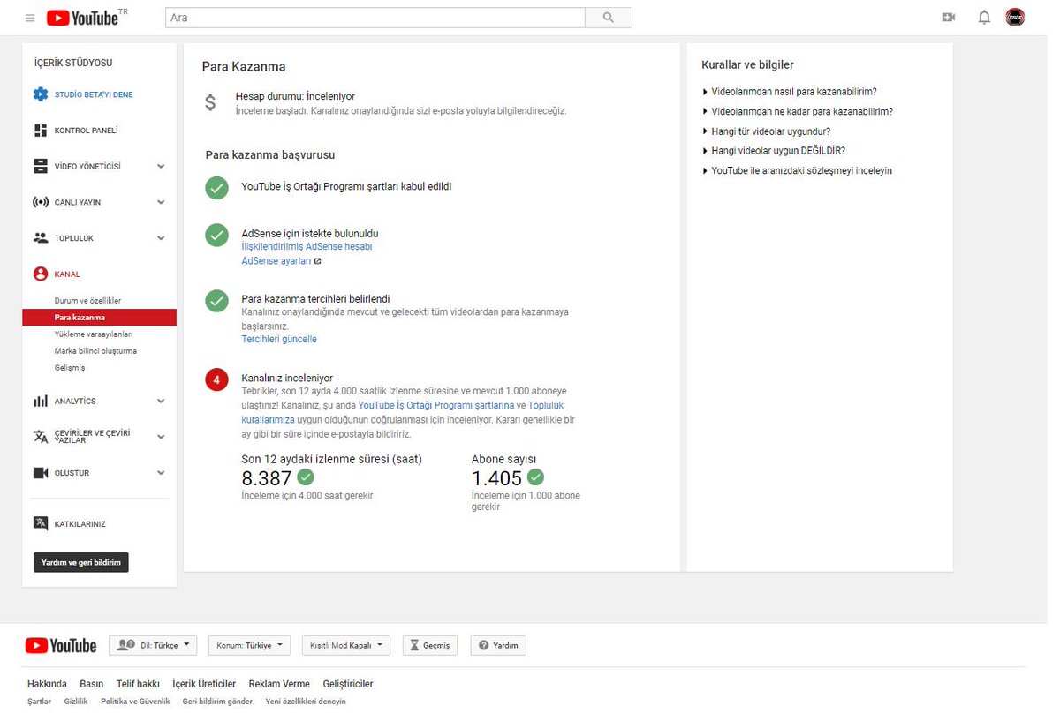Open the Konum: Türkiye location dropdown
The image size is (1060, 728).
(250, 646)
